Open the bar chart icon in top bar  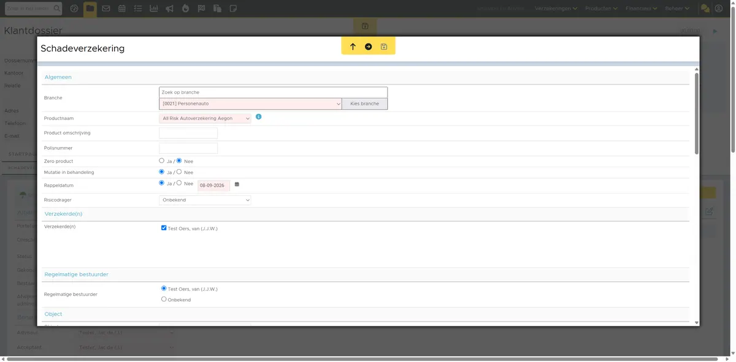click(153, 9)
